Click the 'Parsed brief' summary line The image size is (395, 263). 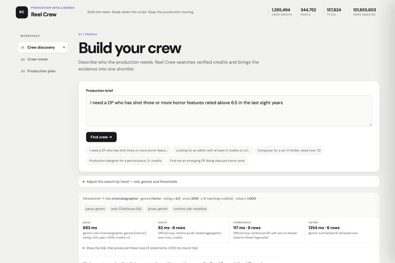click(x=169, y=198)
